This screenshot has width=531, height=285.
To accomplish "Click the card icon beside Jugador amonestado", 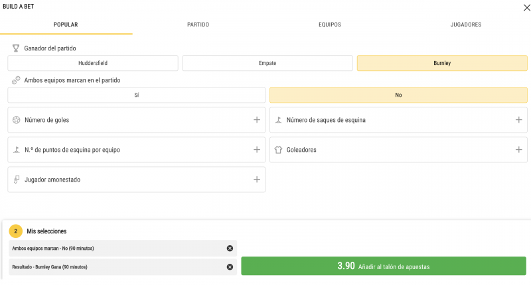I will (16, 180).
